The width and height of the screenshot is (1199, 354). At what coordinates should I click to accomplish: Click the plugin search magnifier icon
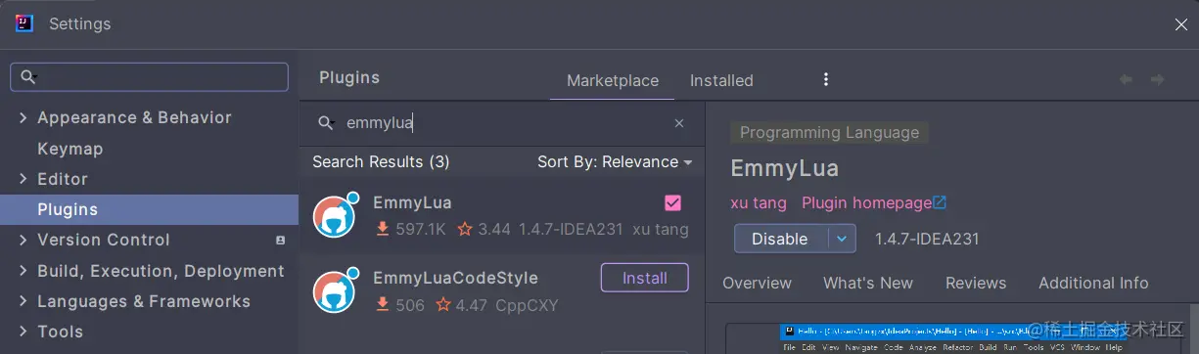[326, 123]
